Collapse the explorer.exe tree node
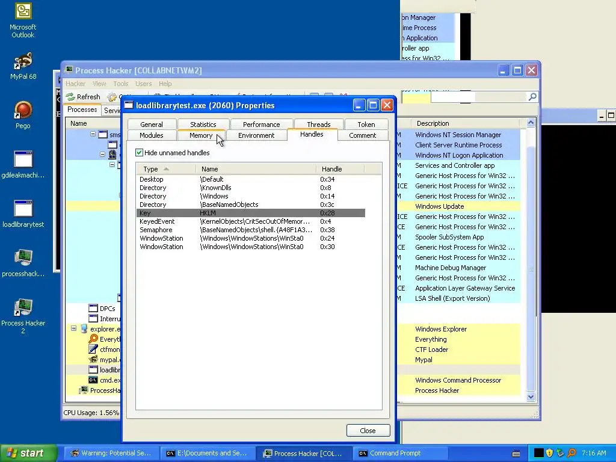Viewport: 616px width, 462px height. point(73,328)
